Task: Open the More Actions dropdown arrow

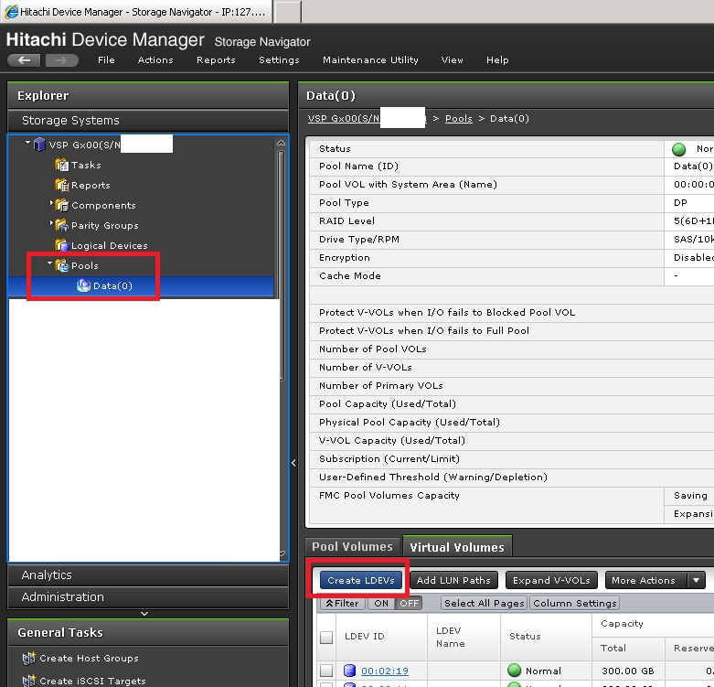Action: pyautogui.click(x=696, y=580)
